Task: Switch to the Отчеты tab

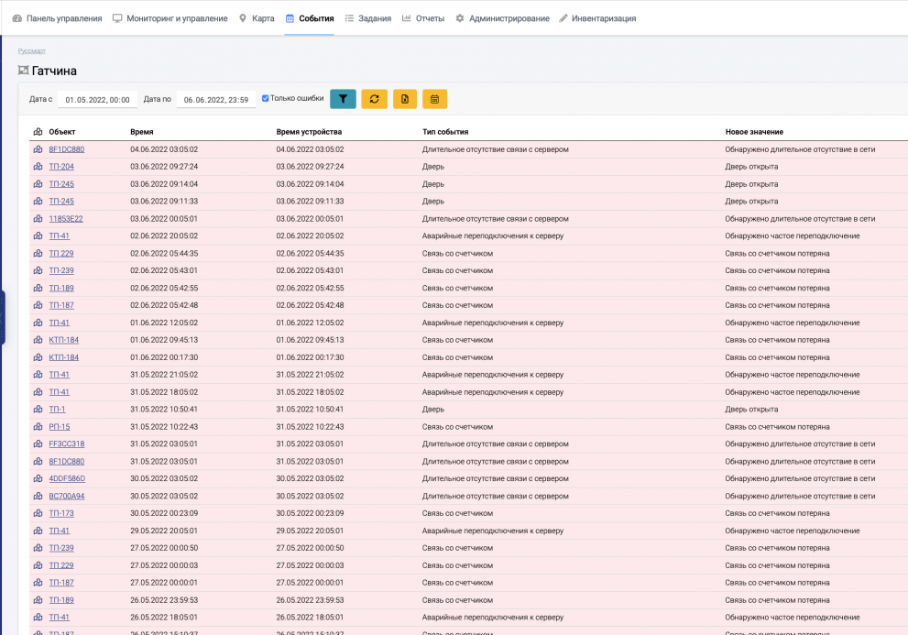Action: tap(422, 18)
